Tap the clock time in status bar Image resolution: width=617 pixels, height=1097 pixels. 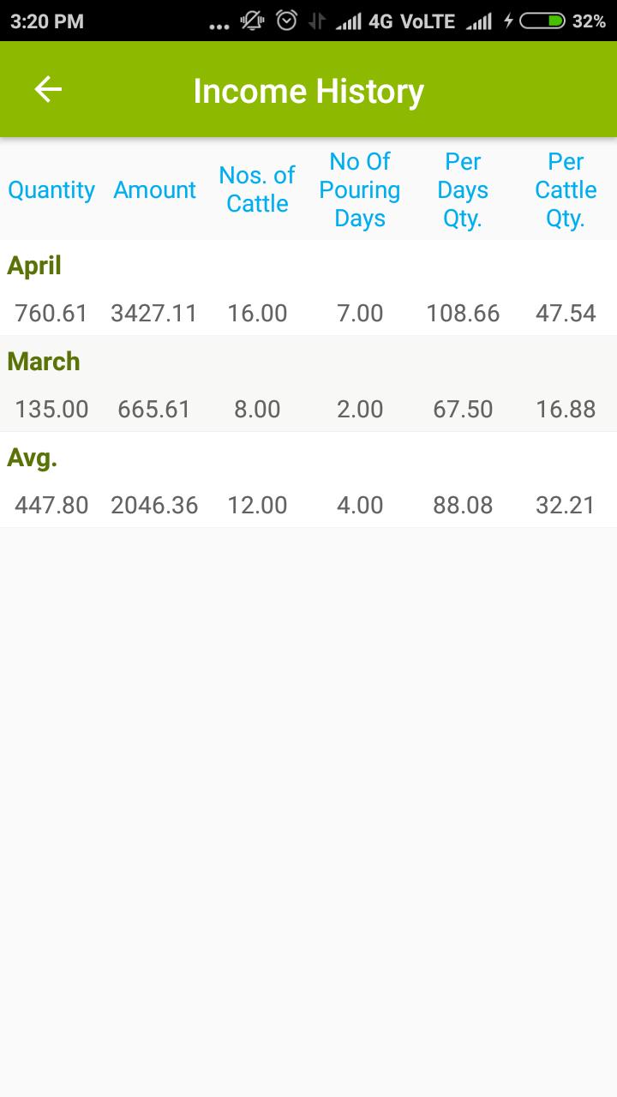47,21
